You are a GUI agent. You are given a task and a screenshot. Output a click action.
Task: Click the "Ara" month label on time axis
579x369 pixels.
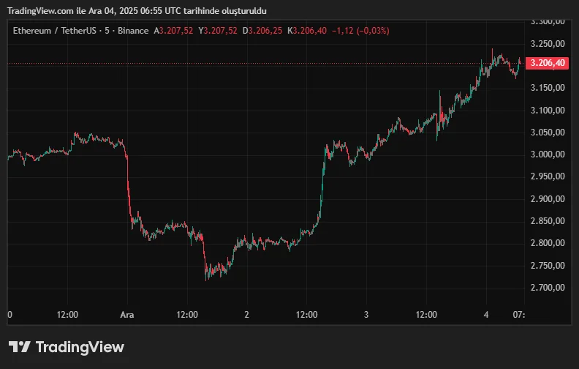[128, 314]
